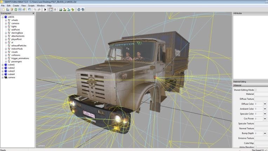
Task: Select the ai tree row
Action: tap(12, 42)
